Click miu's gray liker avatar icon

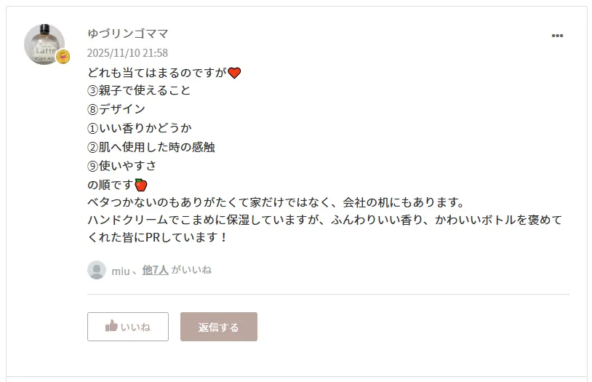click(97, 270)
